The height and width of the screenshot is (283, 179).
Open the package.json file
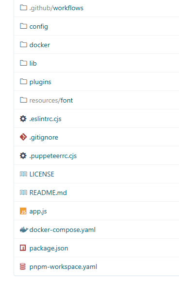[x=49, y=248]
